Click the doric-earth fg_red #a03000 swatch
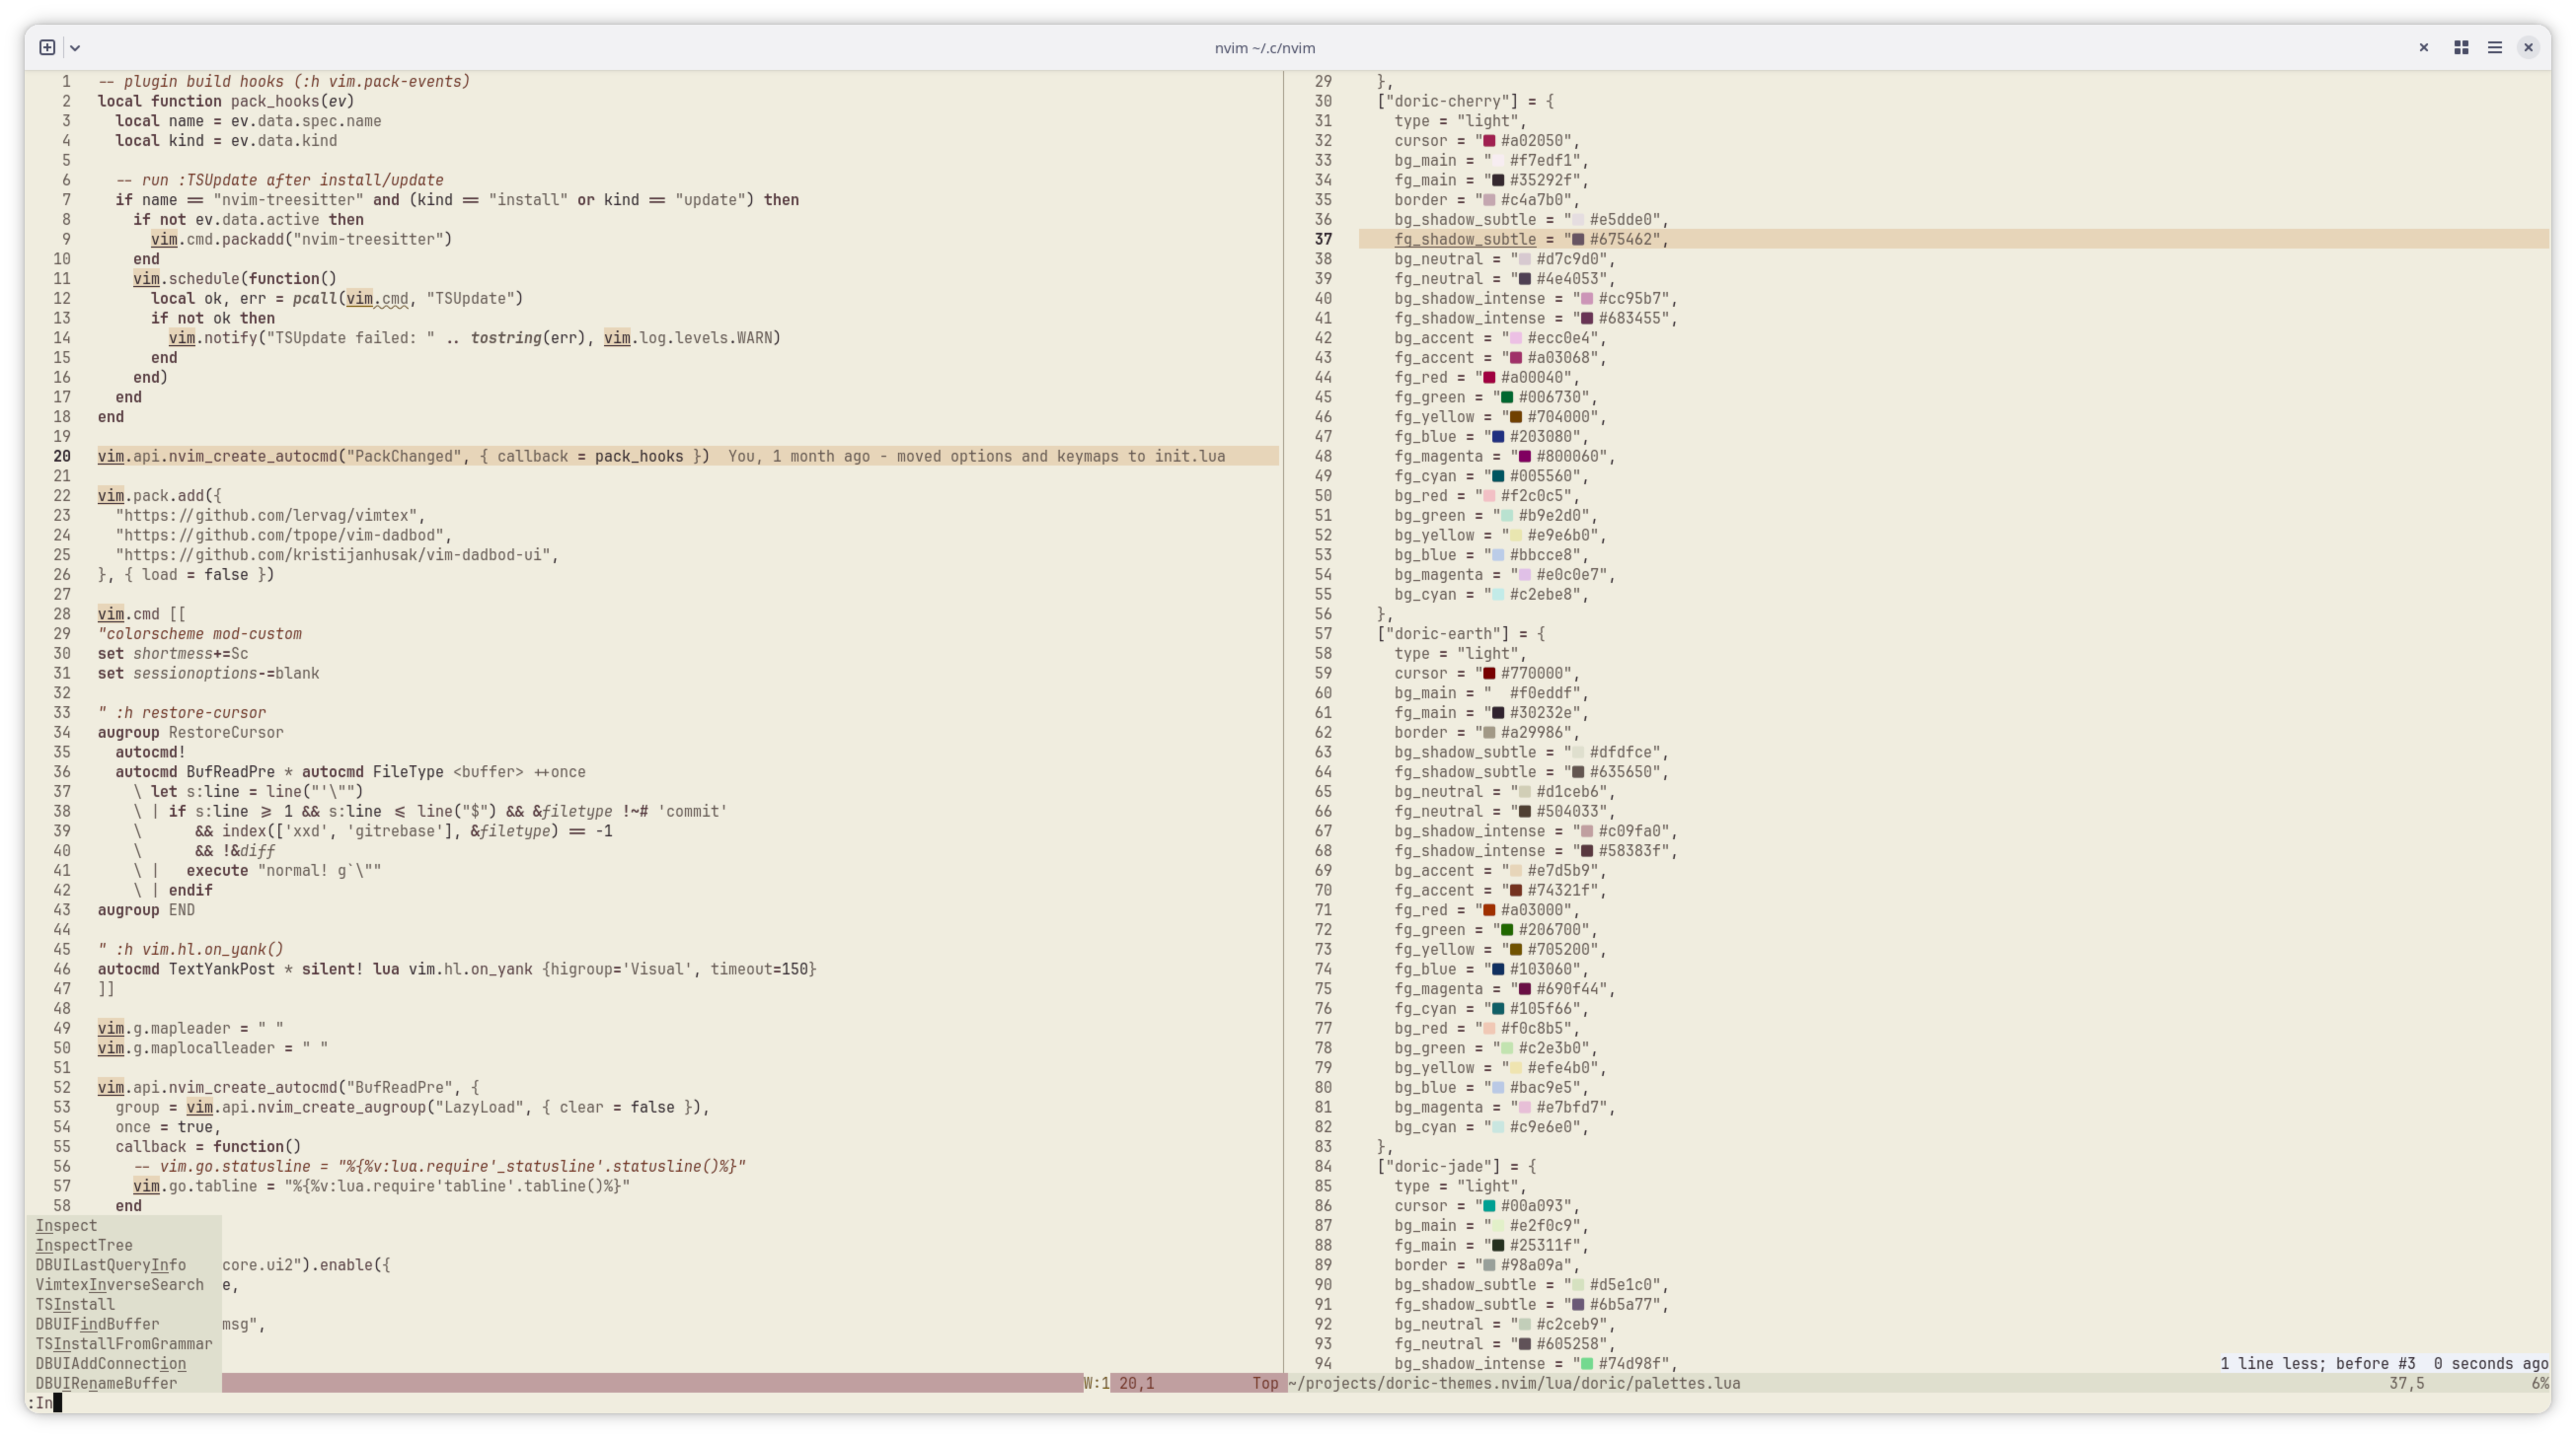Image resolution: width=2576 pixels, height=1438 pixels. tap(1489, 910)
